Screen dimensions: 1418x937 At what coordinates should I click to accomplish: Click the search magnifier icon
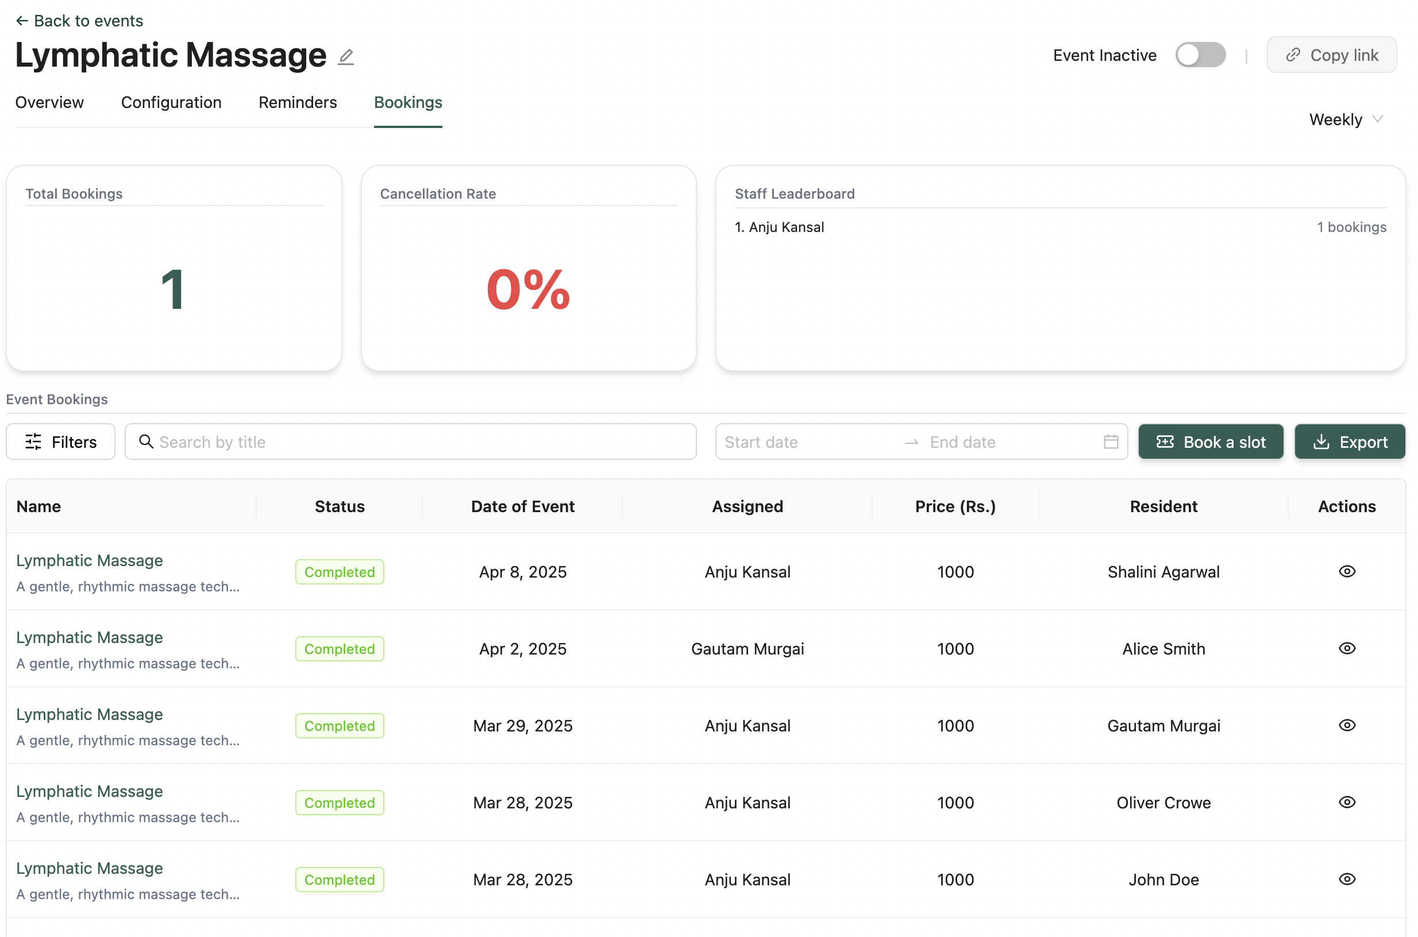pyautogui.click(x=146, y=442)
